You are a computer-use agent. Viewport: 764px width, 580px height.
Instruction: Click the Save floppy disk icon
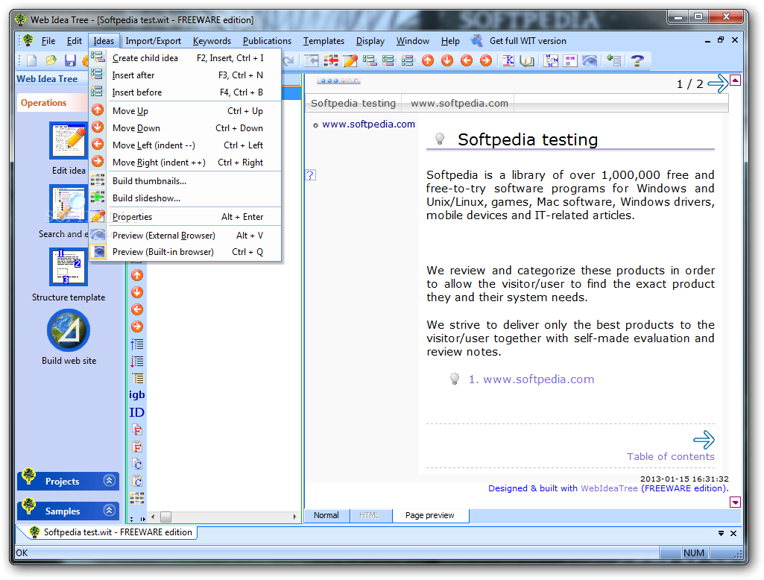click(x=70, y=60)
